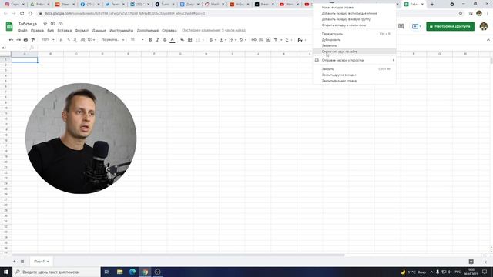Select cell A1 in the grid
Viewport: 493px width, 277px height.
coord(25,60)
